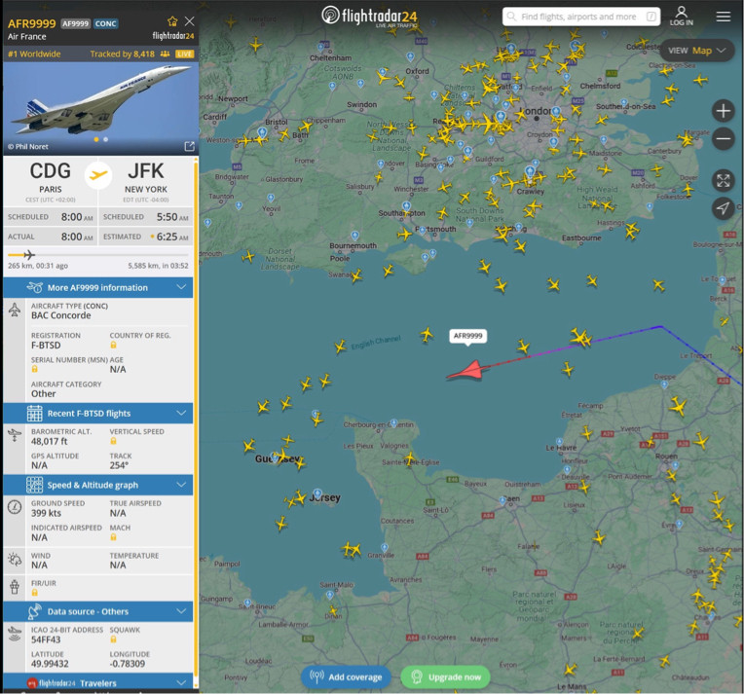Click lock icon under Serial Number
744x694 pixels.
(x=34, y=369)
